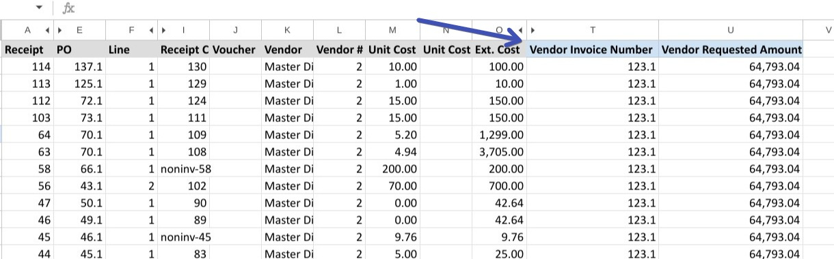Select PO cell with value 66.1
The height and width of the screenshot is (259, 834).
pos(79,169)
